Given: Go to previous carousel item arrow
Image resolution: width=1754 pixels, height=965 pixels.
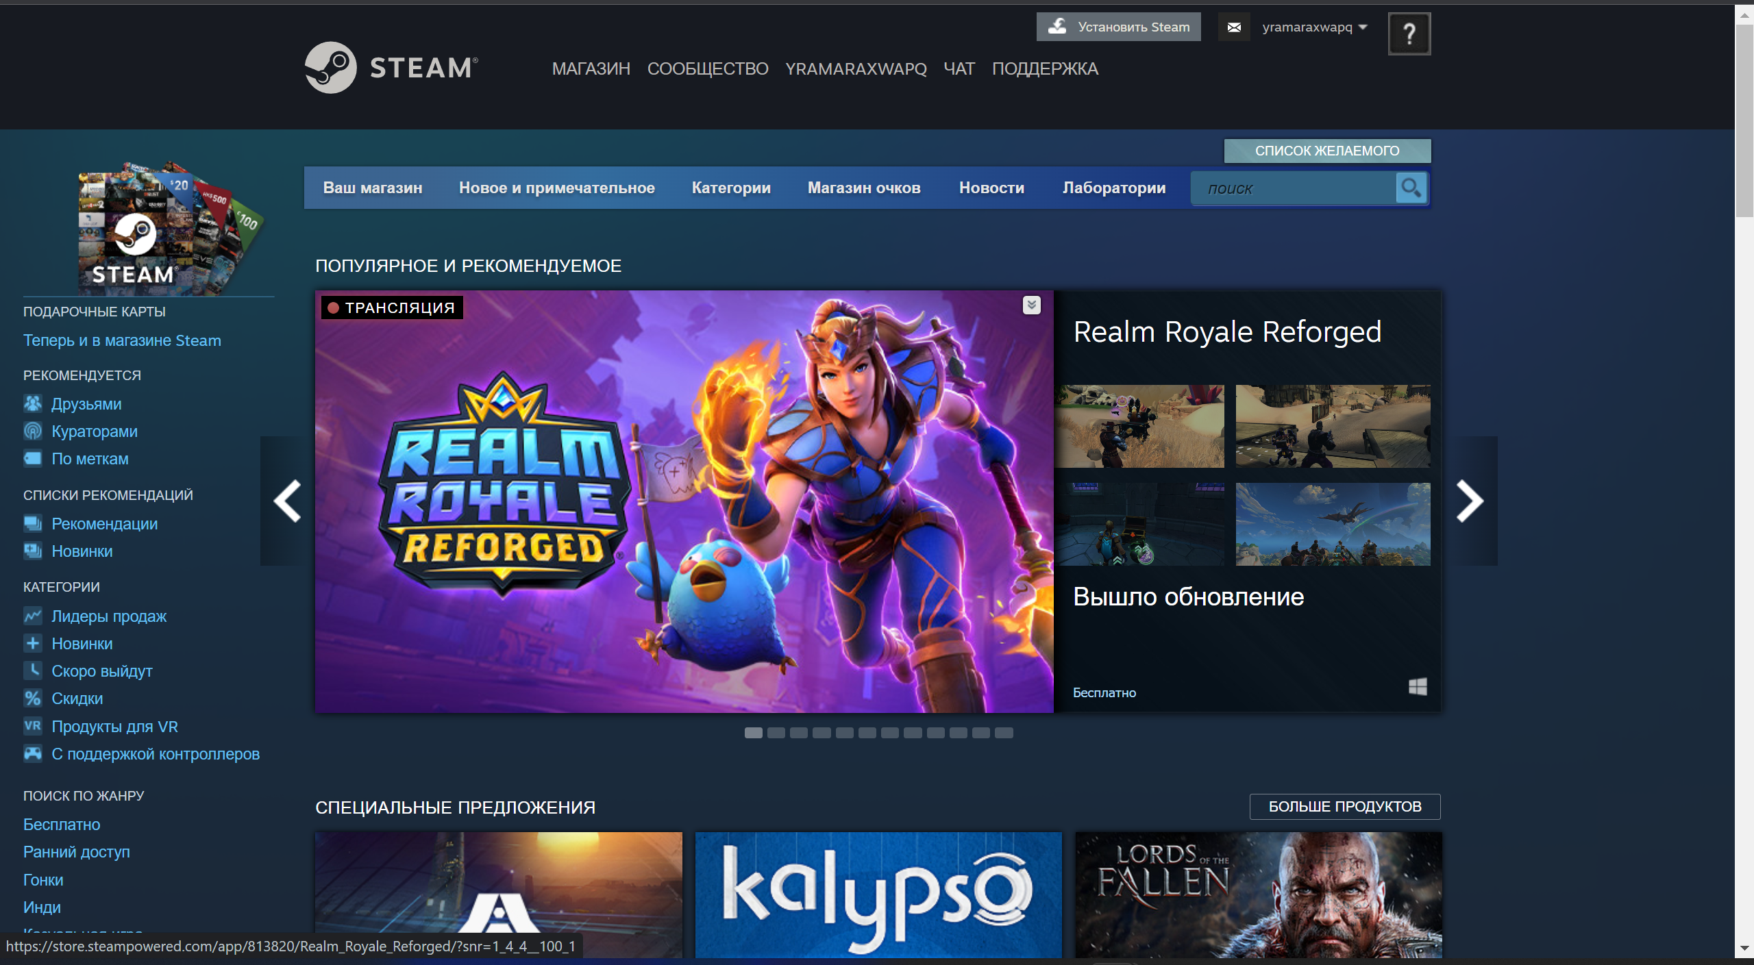Looking at the screenshot, I should (x=287, y=501).
